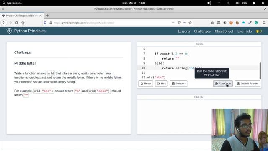Open the system volume icon
Viewport: 268px width, 151px height.
(209, 3)
